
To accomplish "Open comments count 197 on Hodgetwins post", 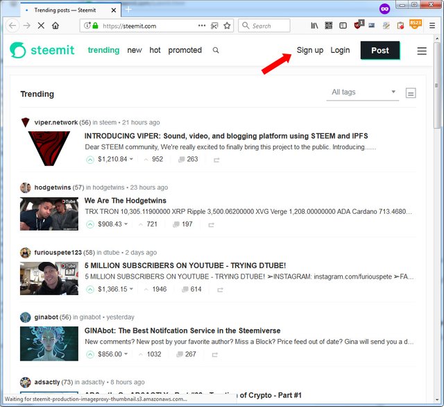I will (x=183, y=224).
